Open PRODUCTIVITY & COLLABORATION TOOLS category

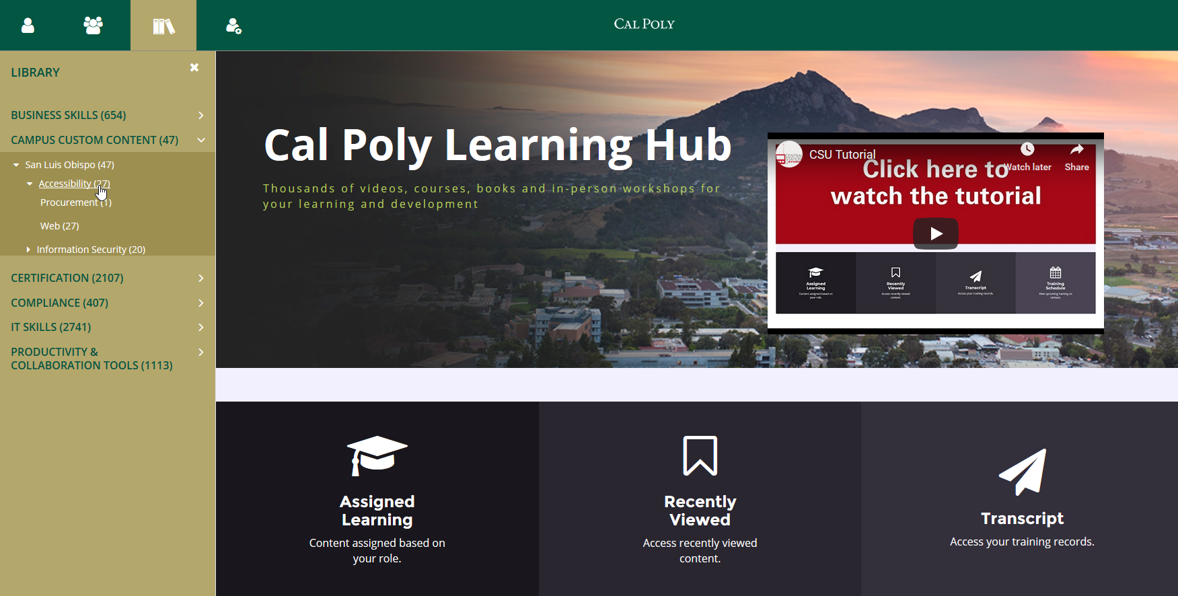tap(92, 359)
